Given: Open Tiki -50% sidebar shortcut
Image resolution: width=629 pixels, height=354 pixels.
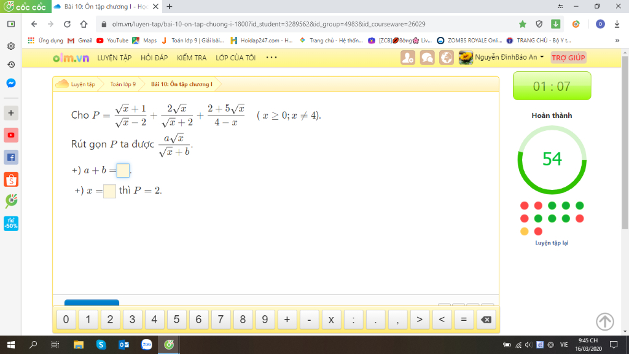Looking at the screenshot, I should tap(11, 224).
